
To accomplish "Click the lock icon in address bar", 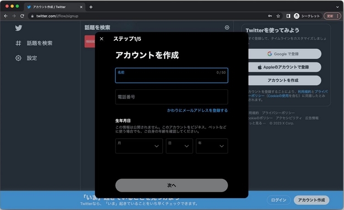I will point(32,16).
